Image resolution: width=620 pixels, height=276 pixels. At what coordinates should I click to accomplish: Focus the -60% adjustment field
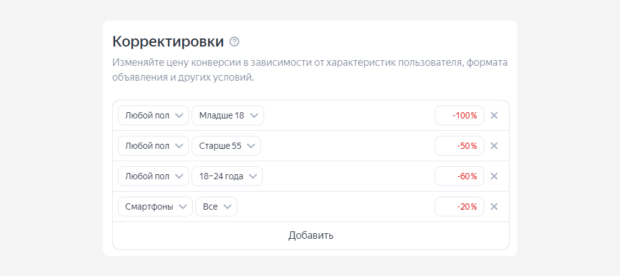point(459,176)
